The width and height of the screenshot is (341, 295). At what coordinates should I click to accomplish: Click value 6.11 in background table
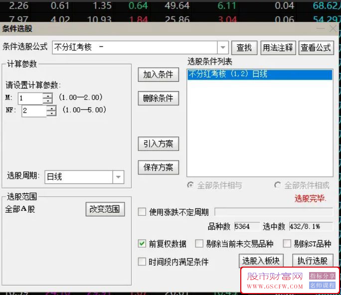(227, 5)
